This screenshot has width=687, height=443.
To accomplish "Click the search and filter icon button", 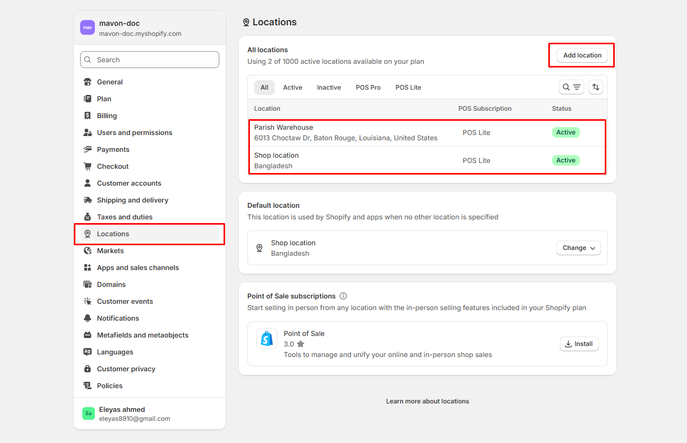I will 571,87.
